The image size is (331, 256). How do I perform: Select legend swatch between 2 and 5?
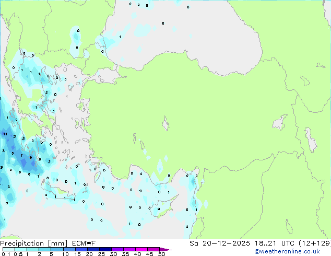[x=45, y=249]
